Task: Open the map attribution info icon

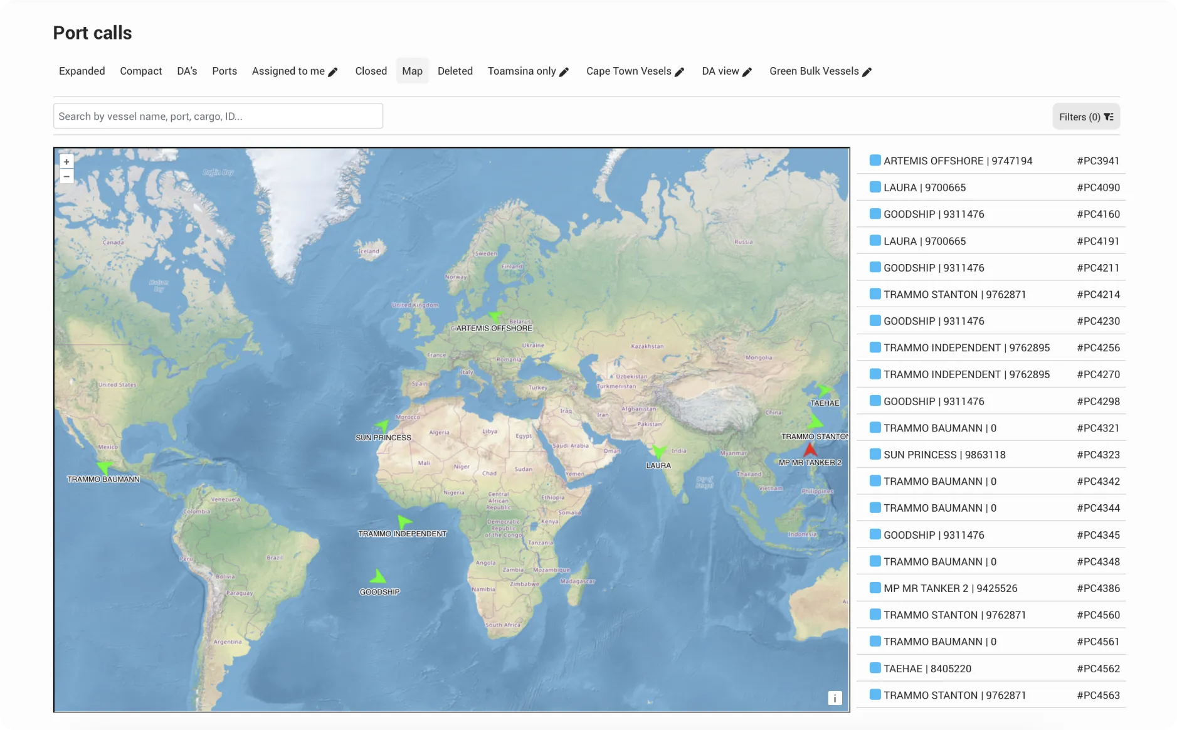Action: (835, 698)
